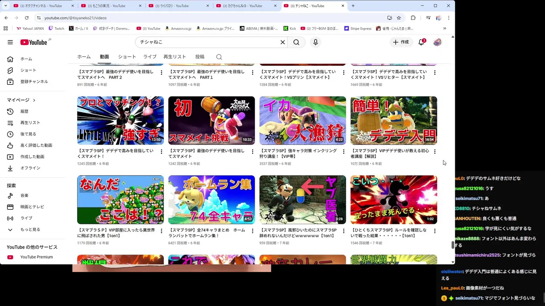Open the notifications bell
The image size is (545, 306).
[421, 42]
